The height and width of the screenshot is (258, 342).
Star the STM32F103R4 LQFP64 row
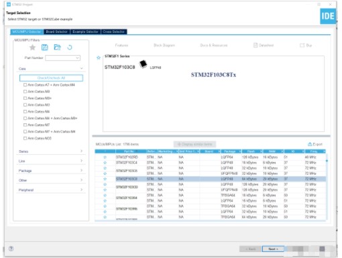[105, 200]
